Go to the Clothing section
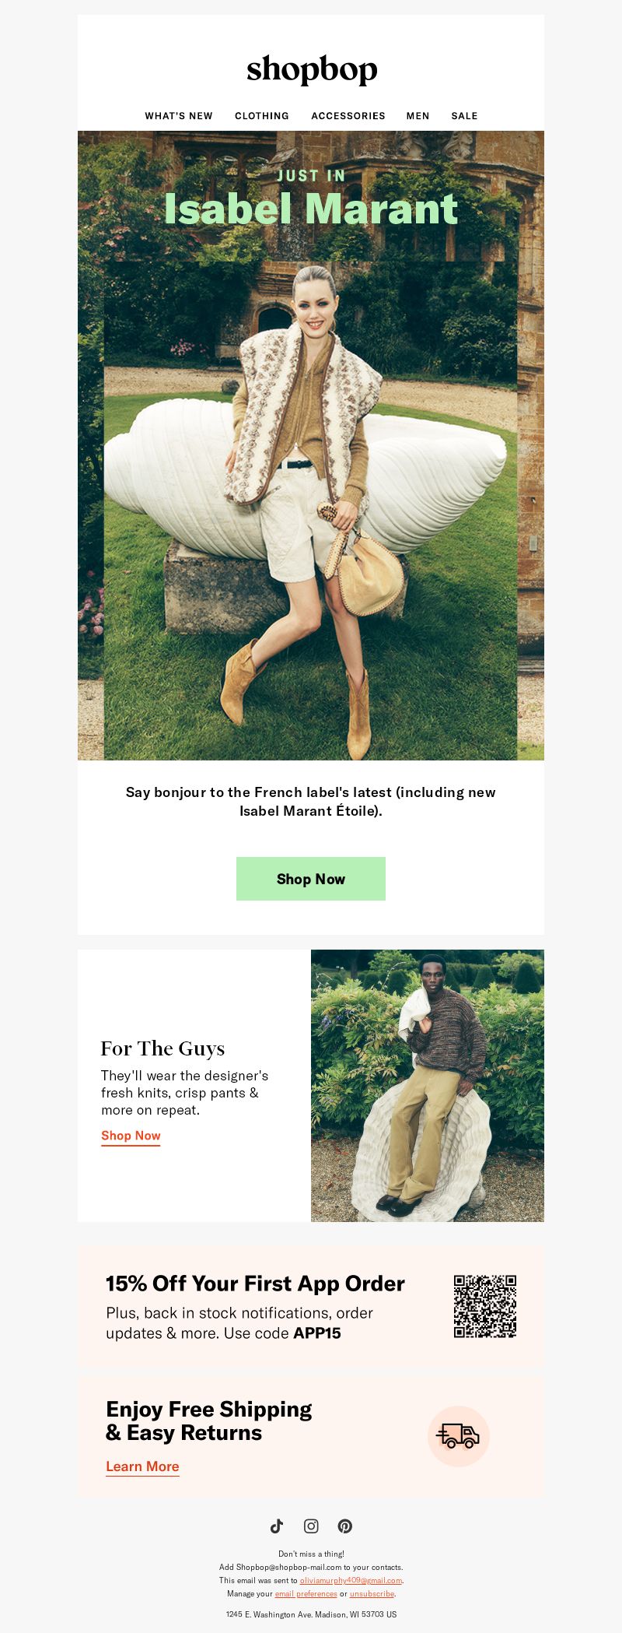The width and height of the screenshot is (622, 1633). point(262,116)
